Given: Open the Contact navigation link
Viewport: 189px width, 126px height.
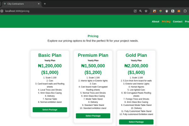Looking at the screenshot, I should 178,21.
